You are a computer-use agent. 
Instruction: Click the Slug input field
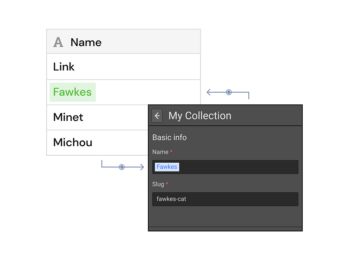pos(225,199)
